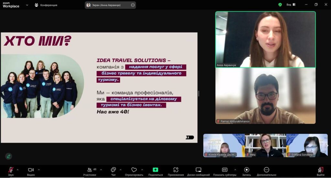Open Приложения apps
This screenshot has width=331, height=178.
coord(176,170)
